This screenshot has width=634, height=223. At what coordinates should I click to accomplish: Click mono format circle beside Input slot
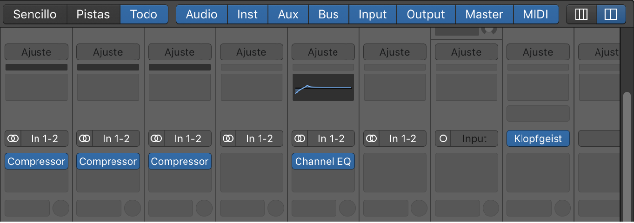coord(443,139)
